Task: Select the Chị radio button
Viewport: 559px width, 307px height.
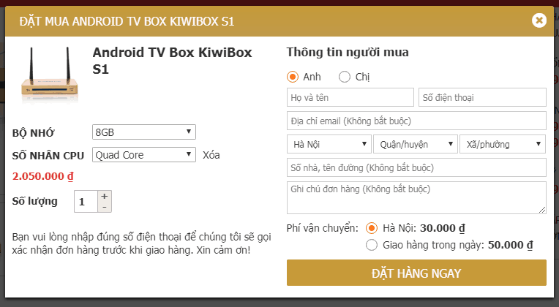Action: coord(345,77)
